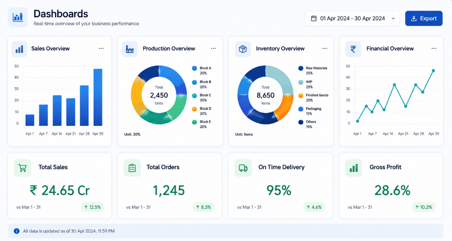Click the '2,450' production total
This screenshot has height=241, width=452.
(159, 95)
